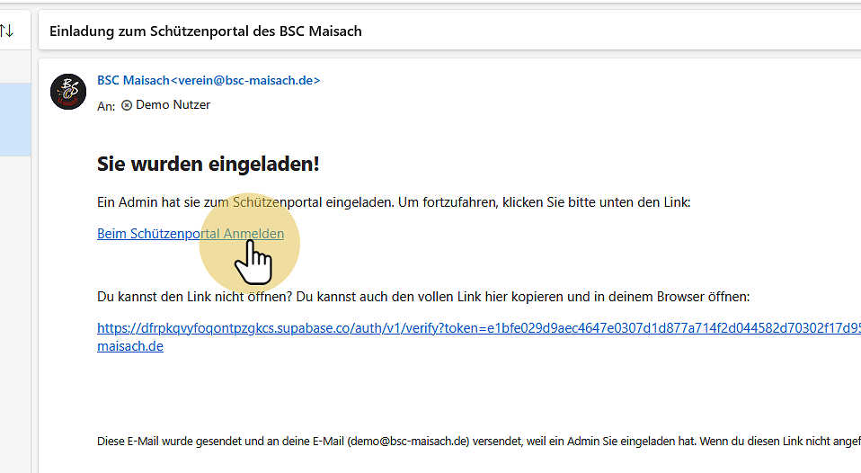The height and width of the screenshot is (473, 861).
Task: Select the highlighted message in list pane
Action: coord(14,120)
